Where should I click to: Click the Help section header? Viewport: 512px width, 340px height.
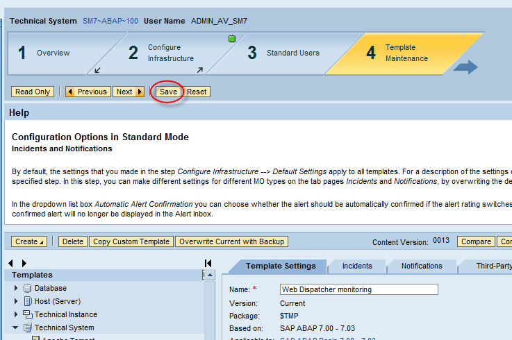(x=19, y=113)
